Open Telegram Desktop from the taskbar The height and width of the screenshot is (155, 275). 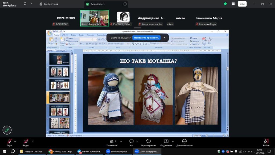(x=31, y=152)
